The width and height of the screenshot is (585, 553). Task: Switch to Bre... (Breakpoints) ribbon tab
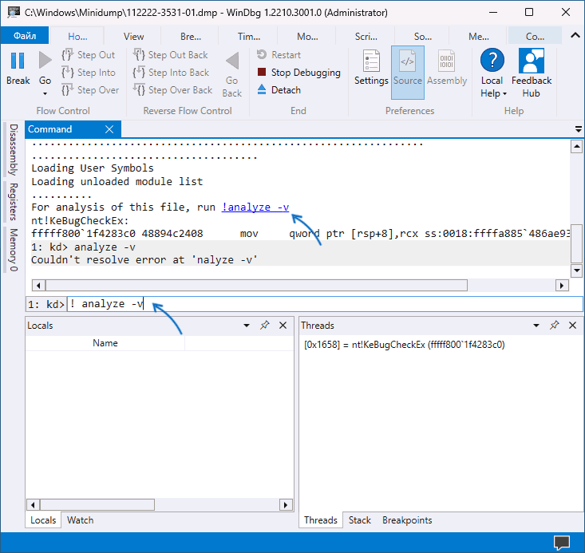click(191, 37)
